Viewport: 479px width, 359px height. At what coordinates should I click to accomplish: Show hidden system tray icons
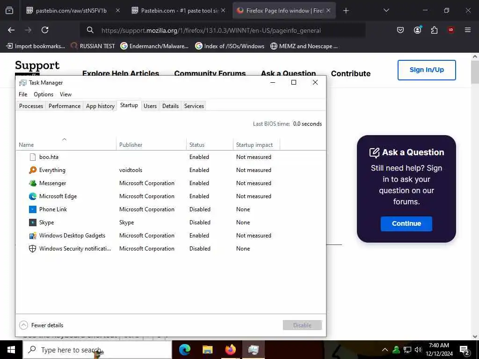[385, 350]
